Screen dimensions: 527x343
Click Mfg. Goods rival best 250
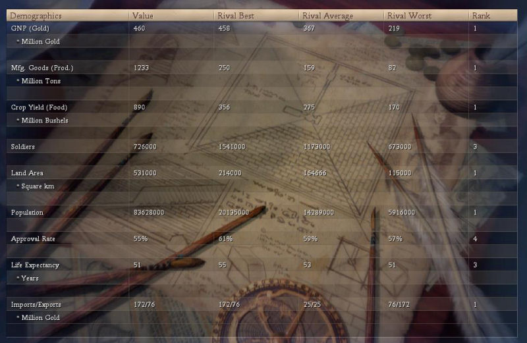click(x=224, y=68)
